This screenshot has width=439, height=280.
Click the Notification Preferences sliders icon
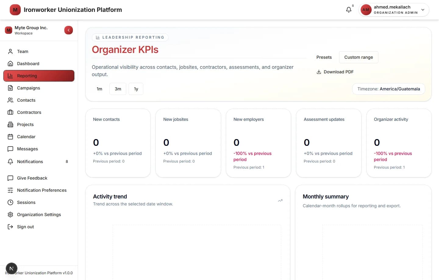(10, 190)
